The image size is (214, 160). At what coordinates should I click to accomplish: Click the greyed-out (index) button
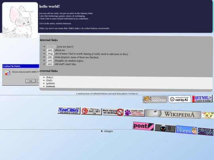tap(51, 47)
